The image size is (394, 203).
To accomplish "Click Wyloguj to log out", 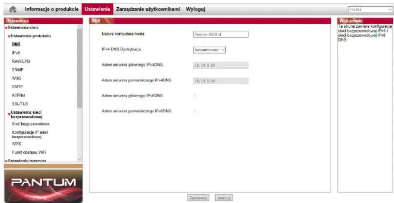I will tap(196, 9).
